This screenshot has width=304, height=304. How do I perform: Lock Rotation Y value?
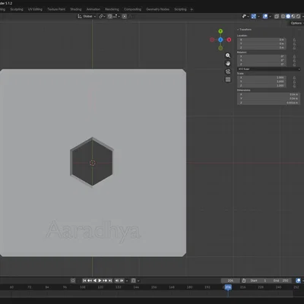tap(294, 60)
